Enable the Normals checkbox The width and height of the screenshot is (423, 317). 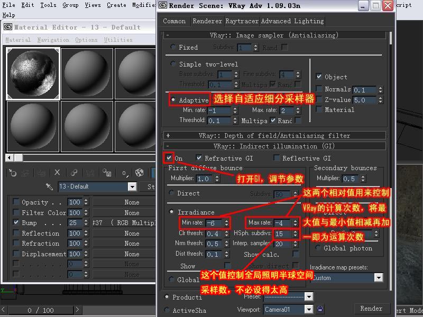(319, 89)
